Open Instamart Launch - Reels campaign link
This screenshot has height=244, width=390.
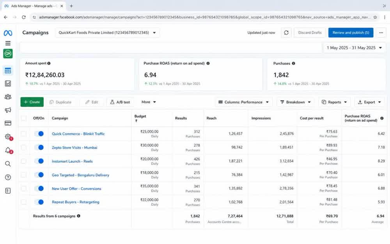pos(72,161)
